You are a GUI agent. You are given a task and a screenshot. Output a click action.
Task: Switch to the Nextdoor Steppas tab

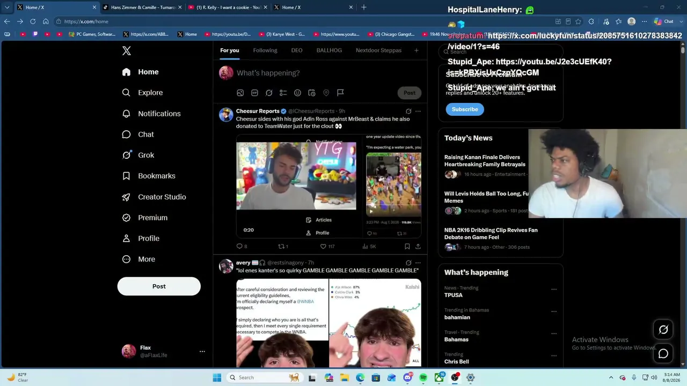tap(378, 50)
